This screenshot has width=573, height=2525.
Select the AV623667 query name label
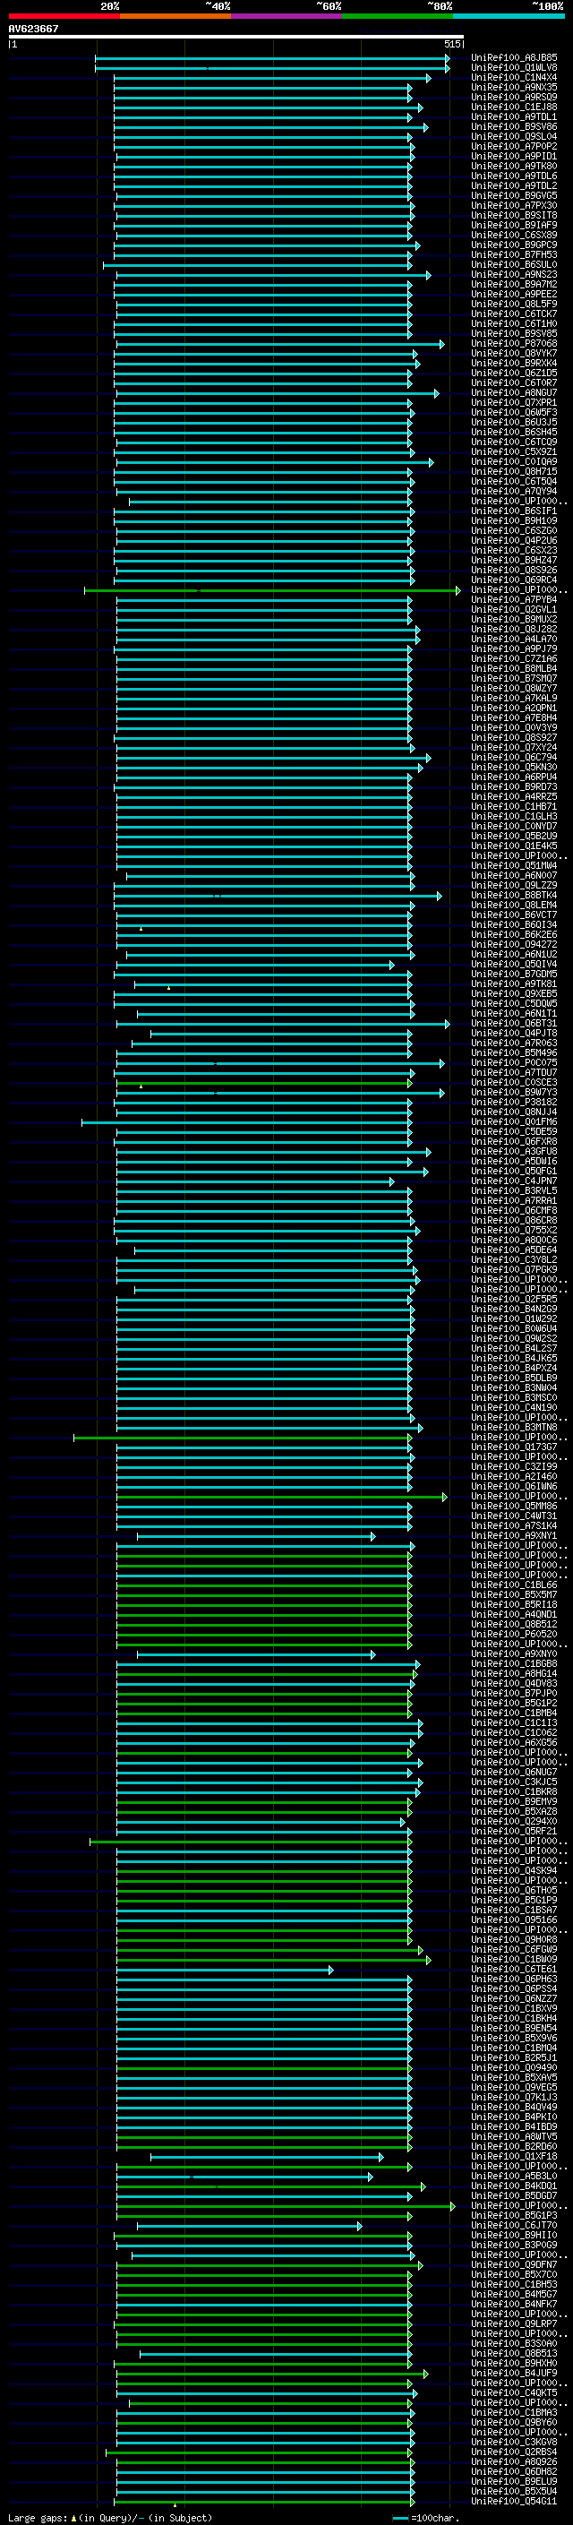click(33, 29)
